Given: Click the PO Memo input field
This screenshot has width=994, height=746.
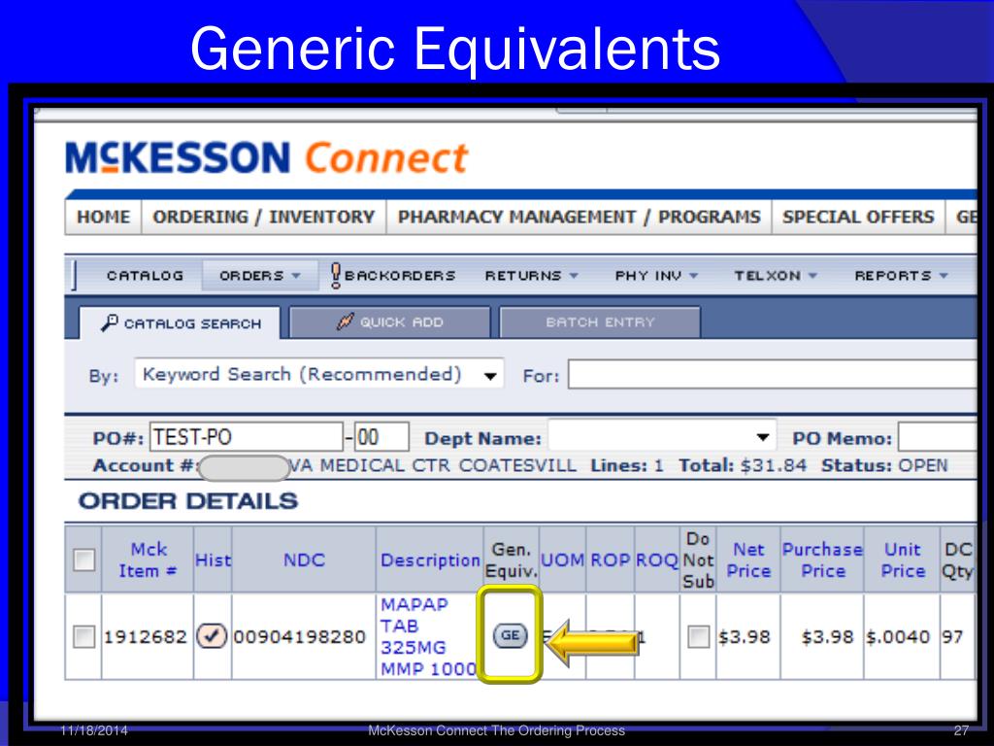Looking at the screenshot, I should 937,437.
